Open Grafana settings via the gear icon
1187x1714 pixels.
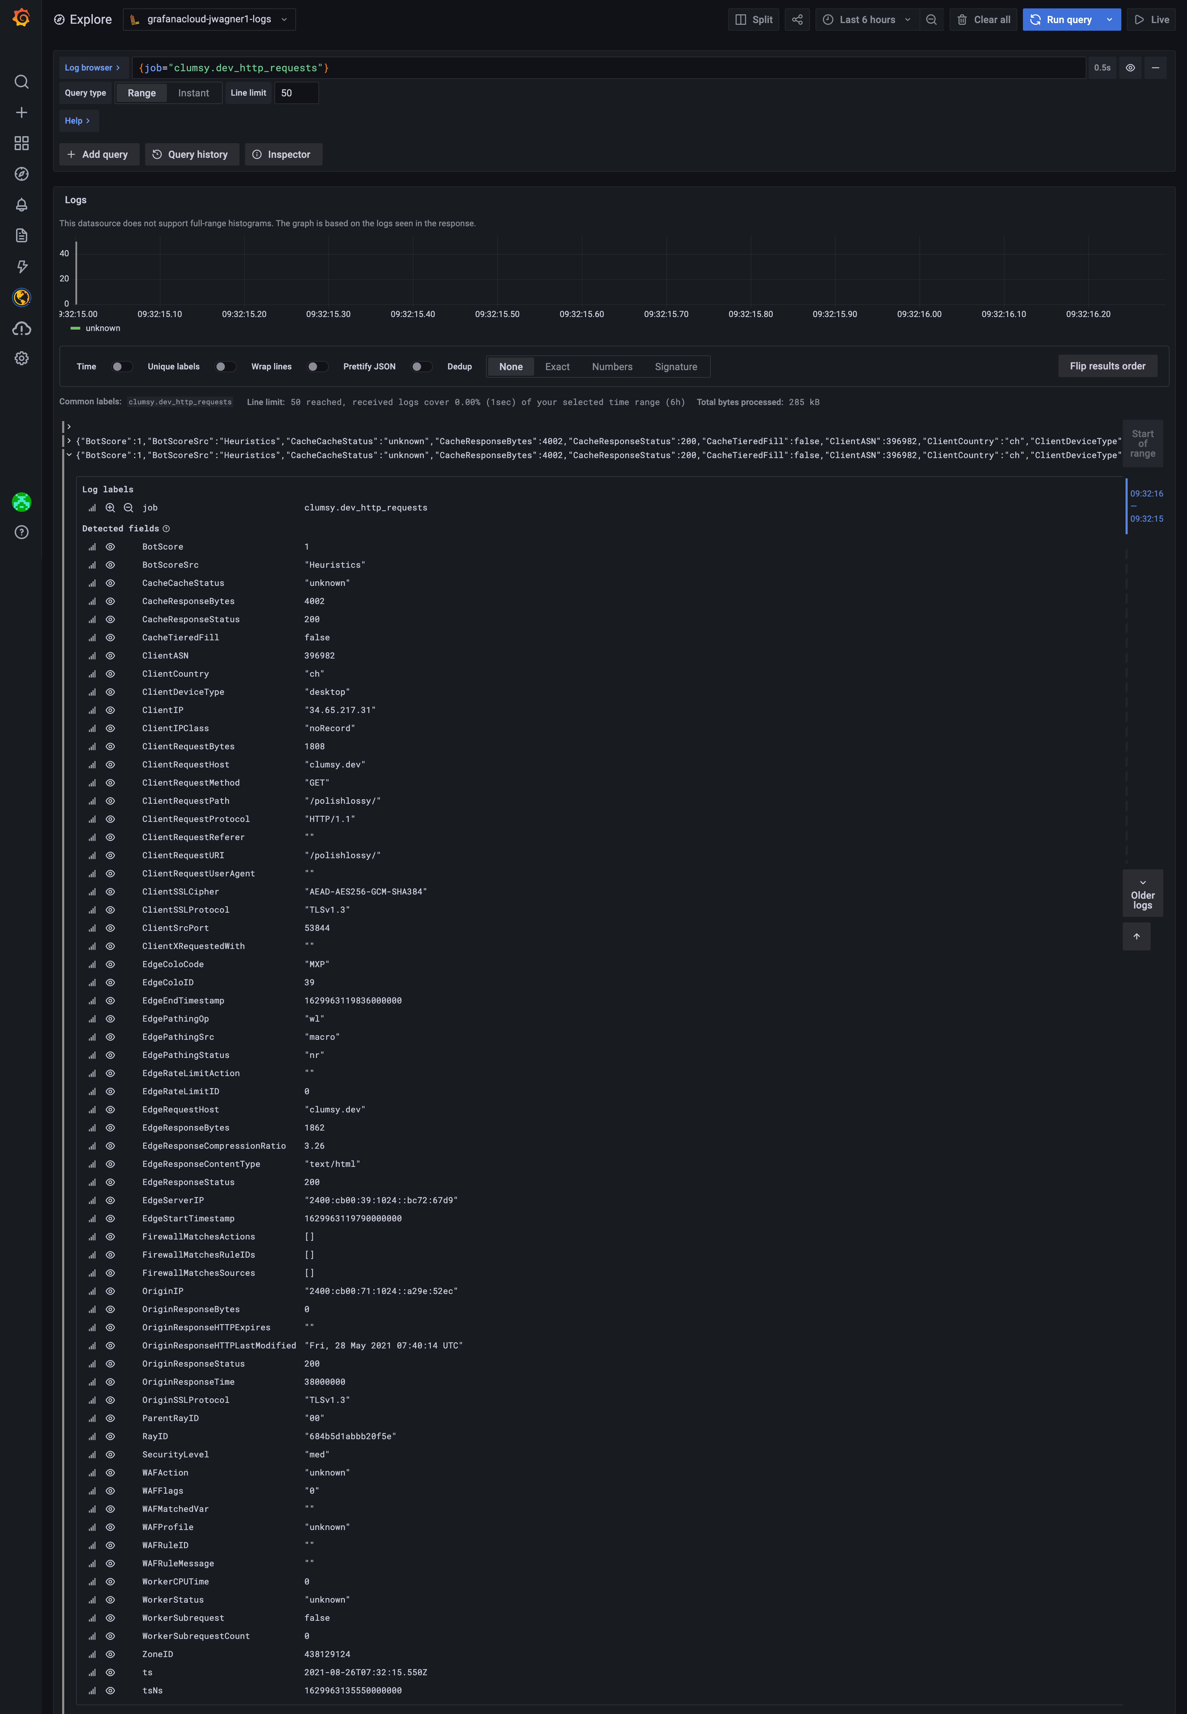click(21, 359)
